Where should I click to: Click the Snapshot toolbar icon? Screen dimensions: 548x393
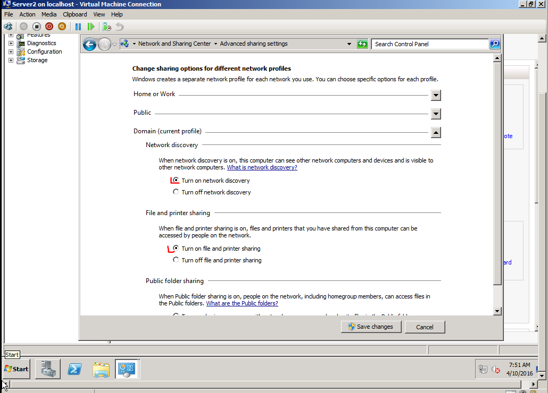[107, 27]
